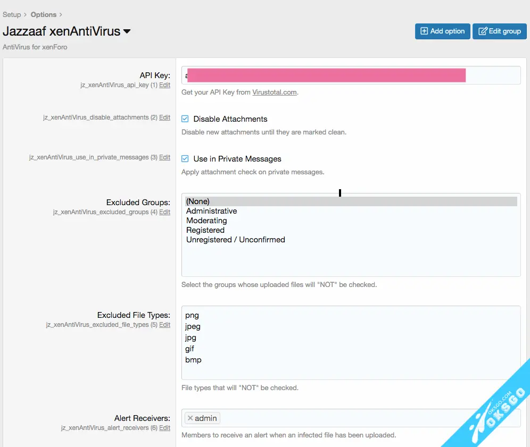Open the Virustotal.com link
530x447 pixels.
pos(274,92)
